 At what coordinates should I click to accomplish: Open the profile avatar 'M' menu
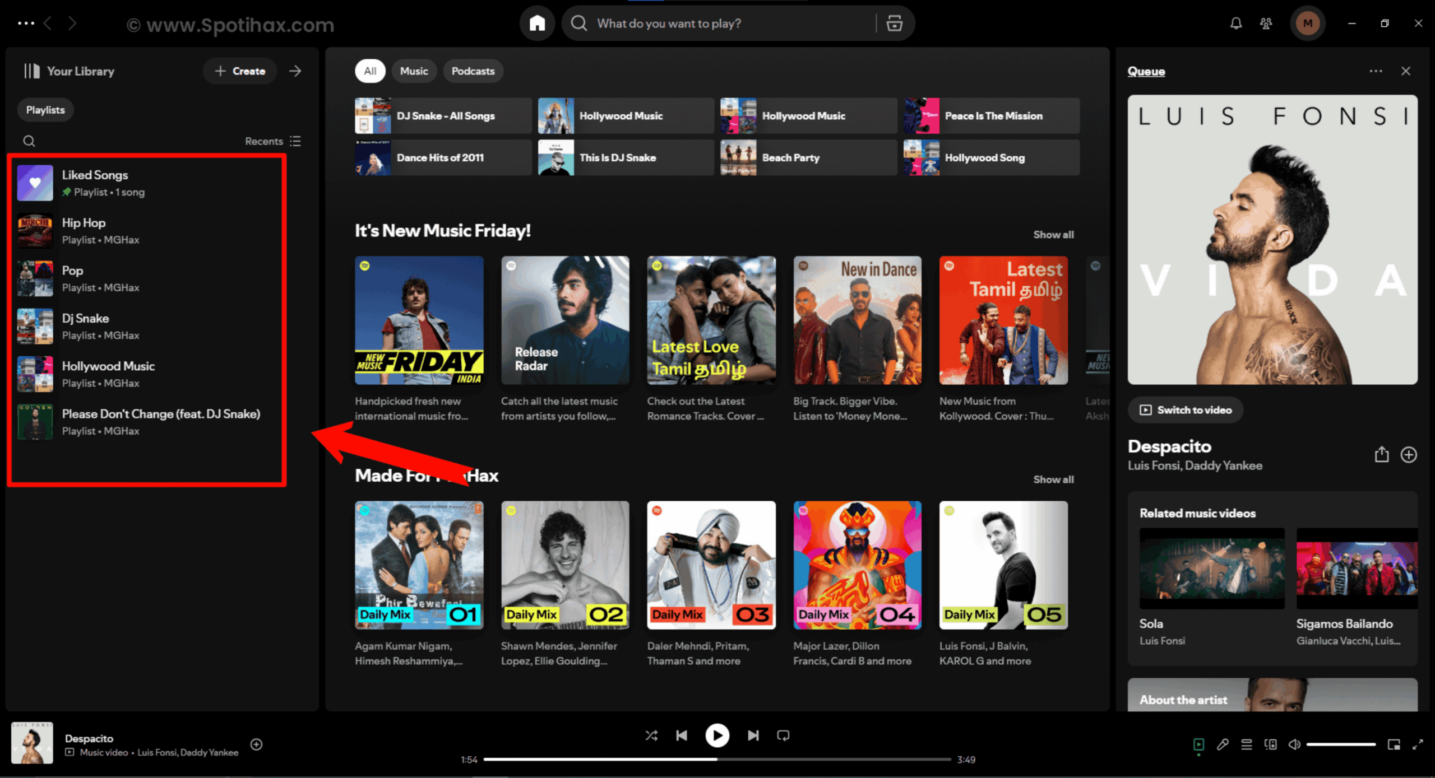pos(1307,24)
